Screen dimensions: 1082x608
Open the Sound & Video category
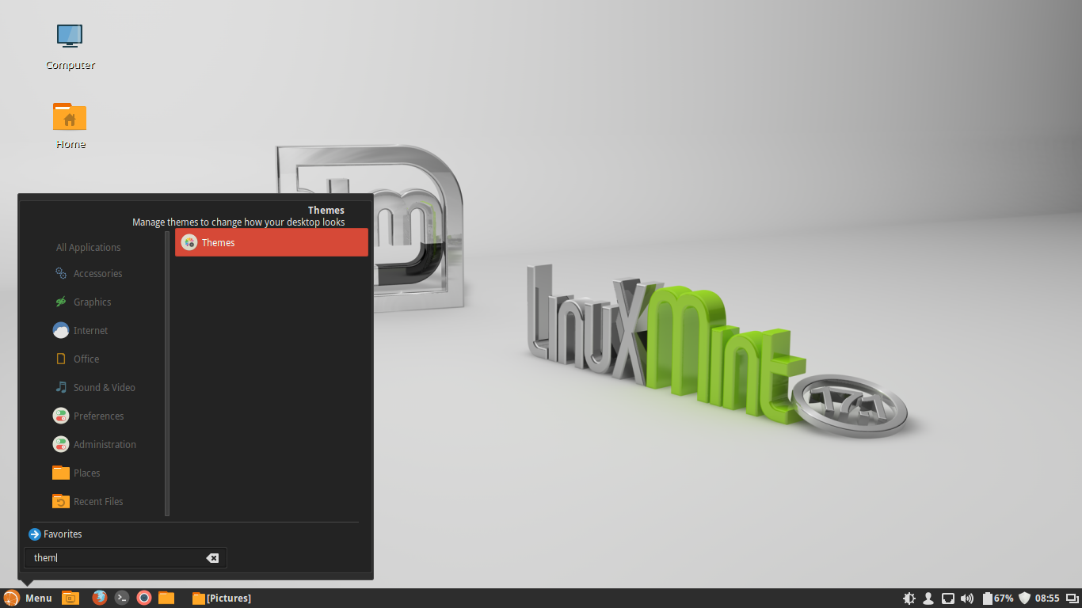[x=94, y=387]
